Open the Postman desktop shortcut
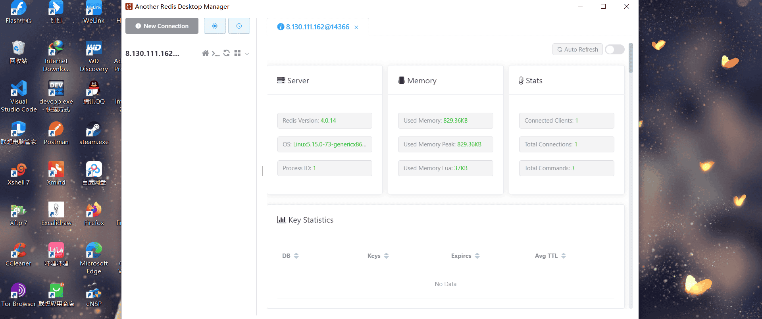The width and height of the screenshot is (762, 319). pyautogui.click(x=56, y=133)
